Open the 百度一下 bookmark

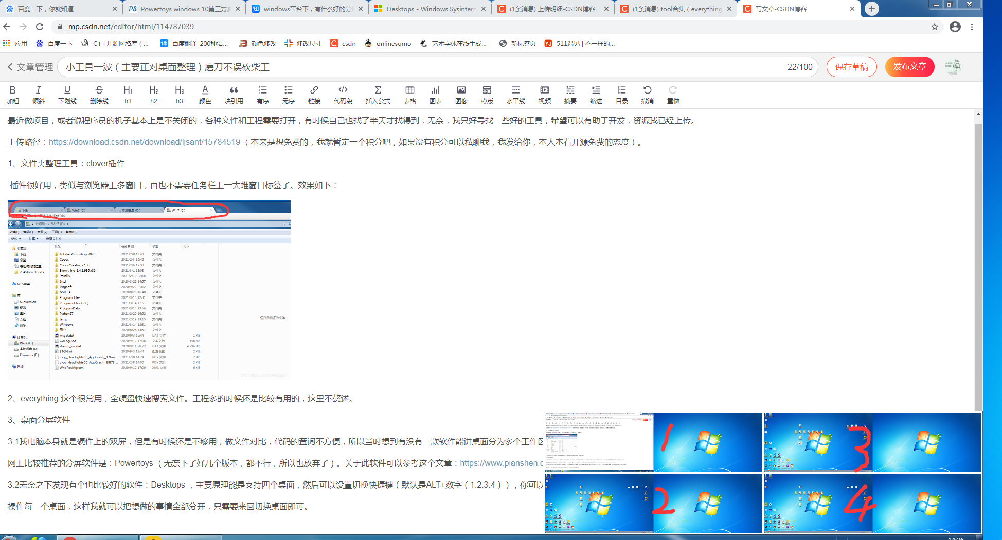(x=54, y=43)
